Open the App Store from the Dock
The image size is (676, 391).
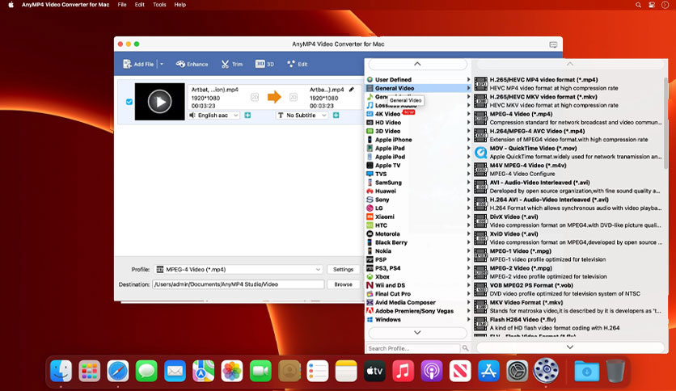pos(488,371)
